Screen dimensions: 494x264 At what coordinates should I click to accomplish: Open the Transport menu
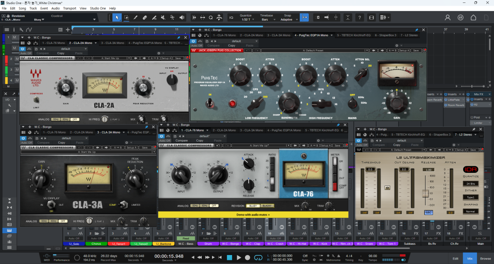tap(70, 8)
